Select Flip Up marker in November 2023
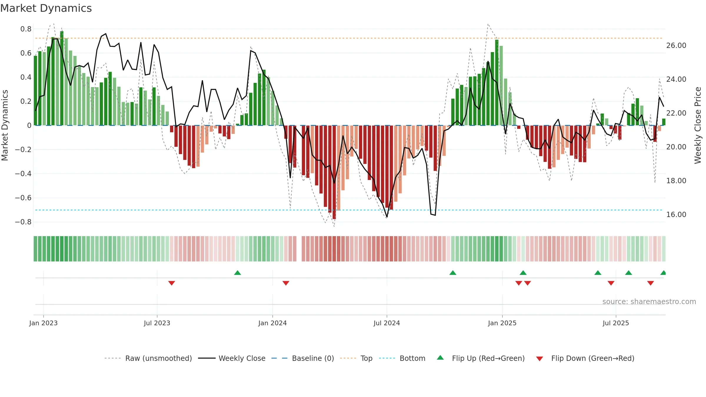 point(237,273)
